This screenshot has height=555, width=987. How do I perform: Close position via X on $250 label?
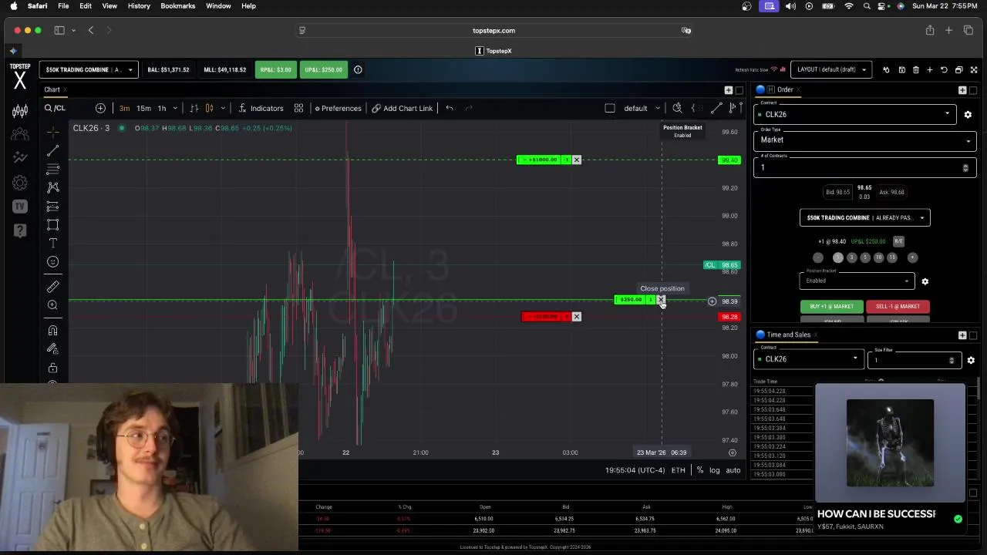pyautogui.click(x=661, y=299)
